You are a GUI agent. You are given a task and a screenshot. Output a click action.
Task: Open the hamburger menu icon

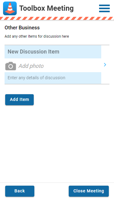(104, 8)
